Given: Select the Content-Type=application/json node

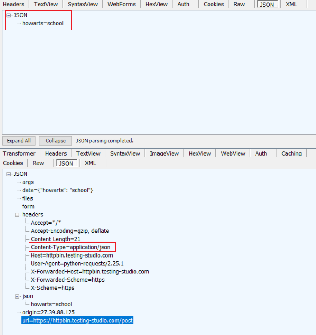Looking at the screenshot, I should (70, 248).
